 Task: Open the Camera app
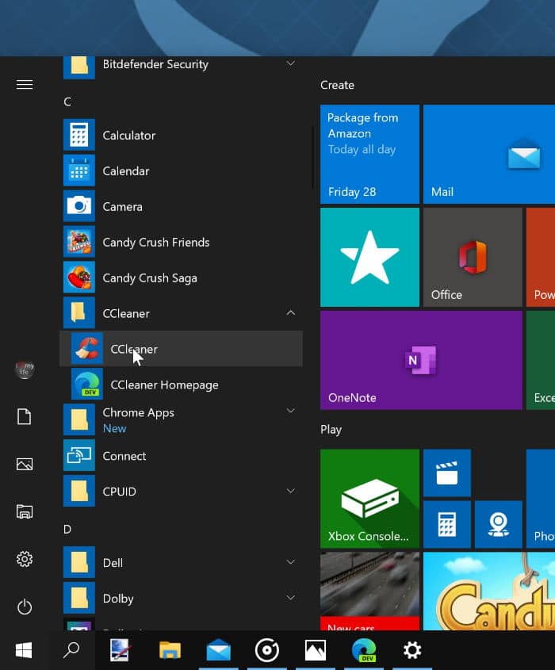click(181, 206)
